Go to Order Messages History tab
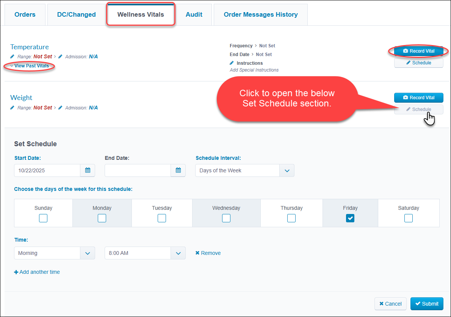The width and height of the screenshot is (451, 317). 261,15
